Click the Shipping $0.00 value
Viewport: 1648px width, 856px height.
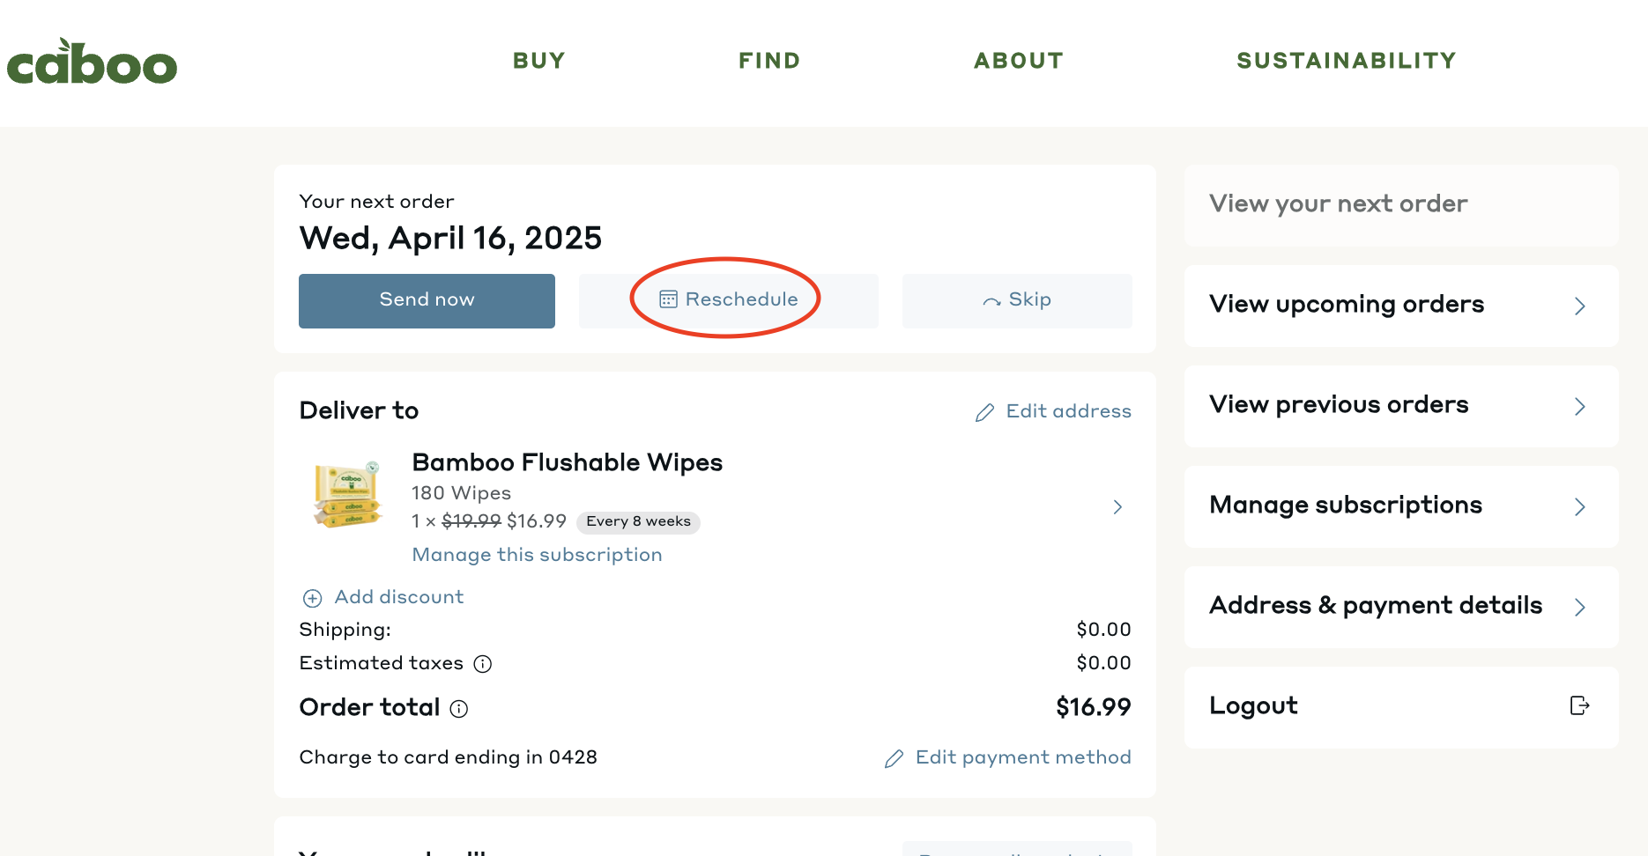tap(1103, 630)
